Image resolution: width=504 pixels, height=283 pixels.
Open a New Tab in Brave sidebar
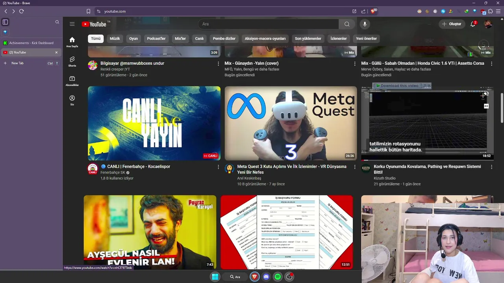point(31,63)
